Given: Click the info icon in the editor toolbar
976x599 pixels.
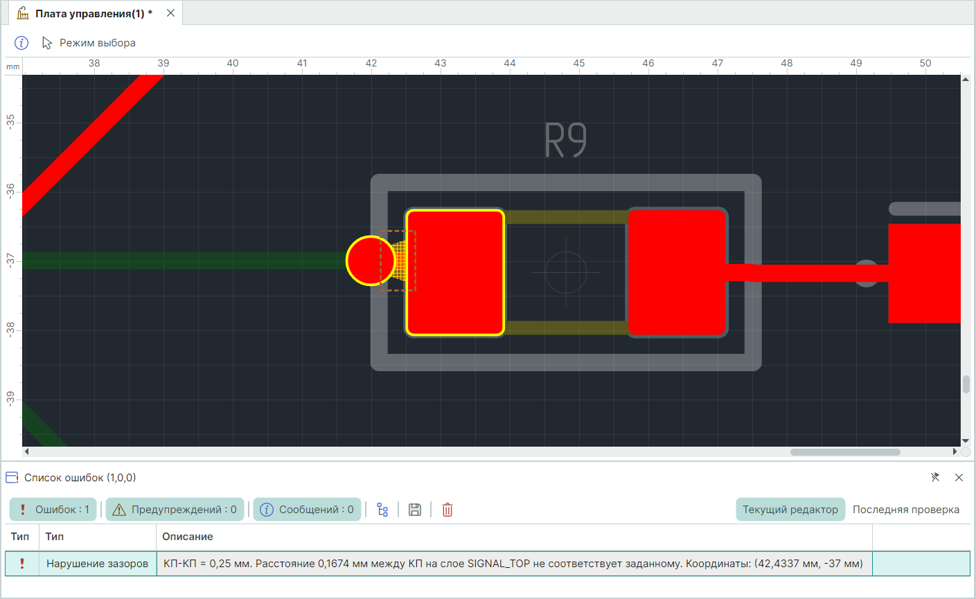Looking at the screenshot, I should (x=21, y=43).
